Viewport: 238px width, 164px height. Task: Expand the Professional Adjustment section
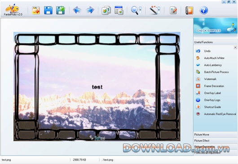pyautogui.click(x=215, y=153)
